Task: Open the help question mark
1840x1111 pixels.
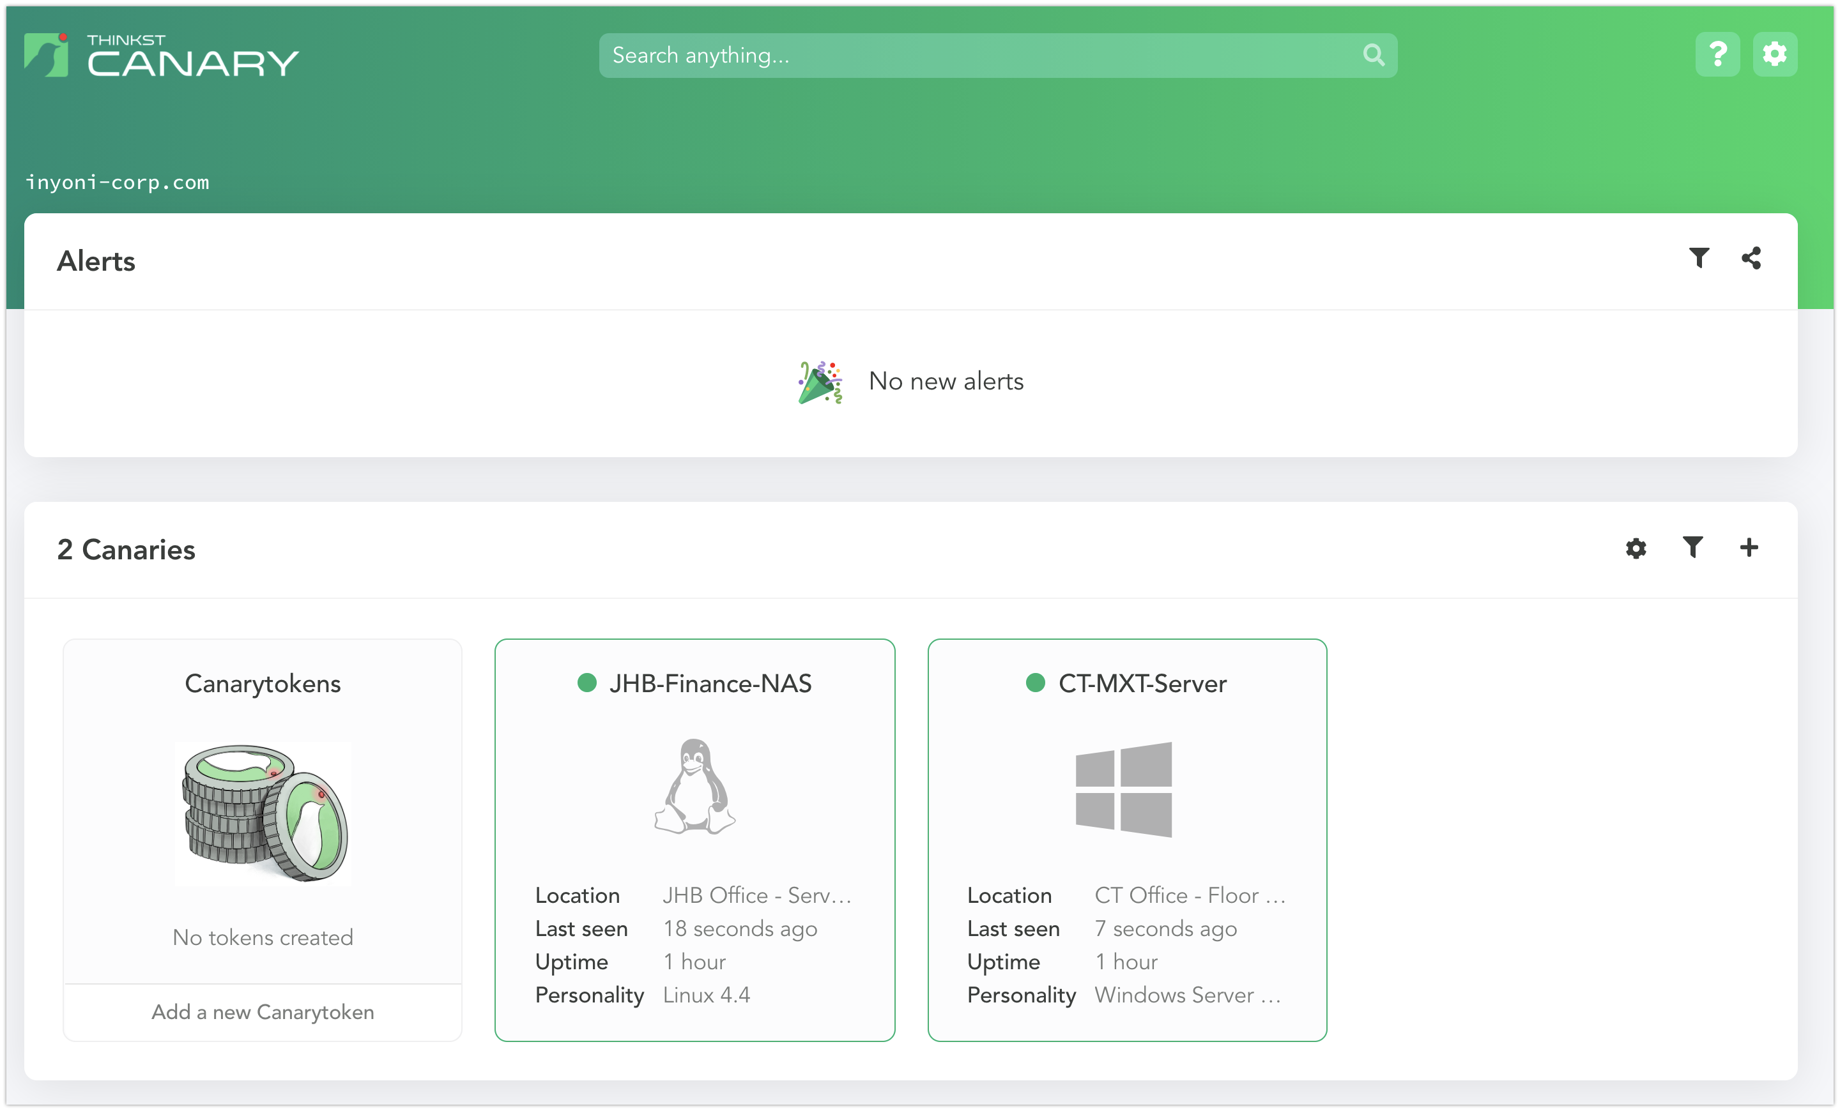Action: coord(1717,54)
